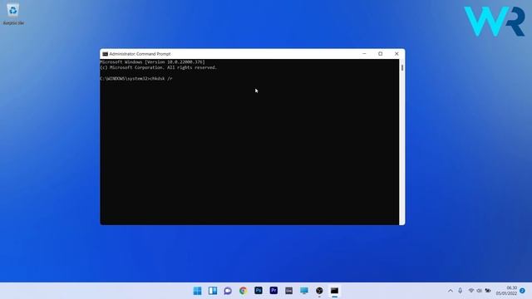Launch Google Chrome from the taskbar
The height and width of the screenshot is (299, 532).
pyautogui.click(x=243, y=291)
